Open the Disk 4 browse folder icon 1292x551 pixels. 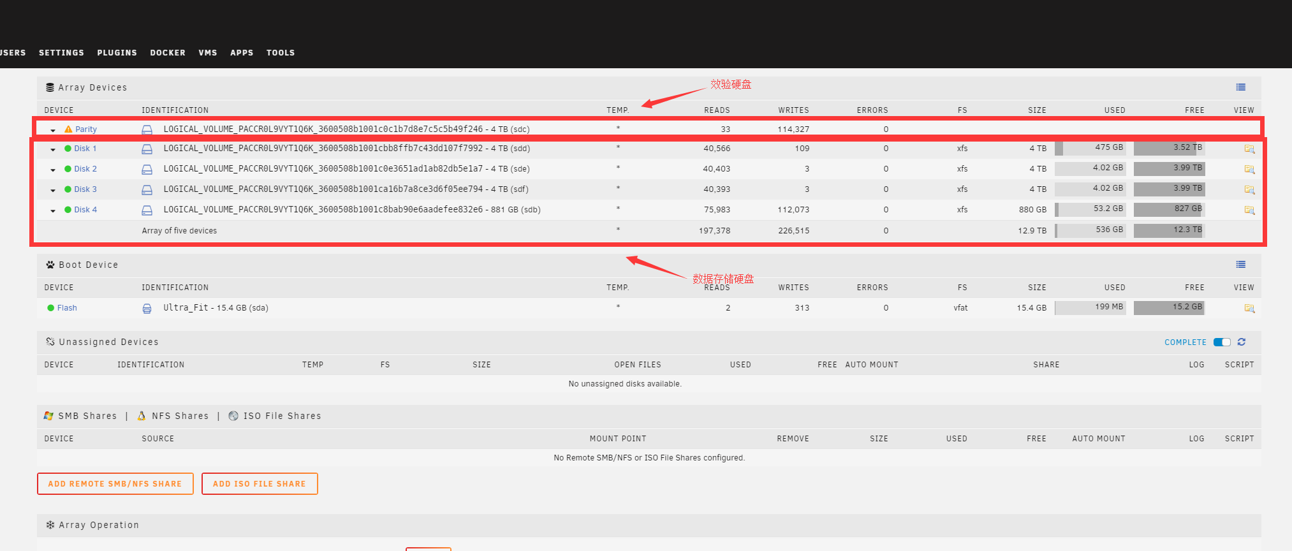pos(1249,210)
